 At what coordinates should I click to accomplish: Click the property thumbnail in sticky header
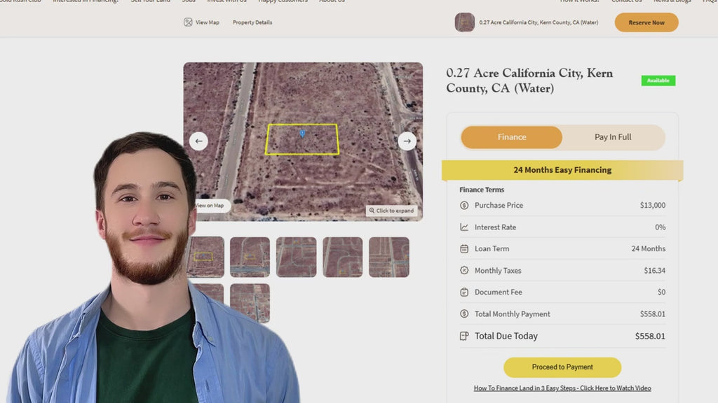point(464,22)
